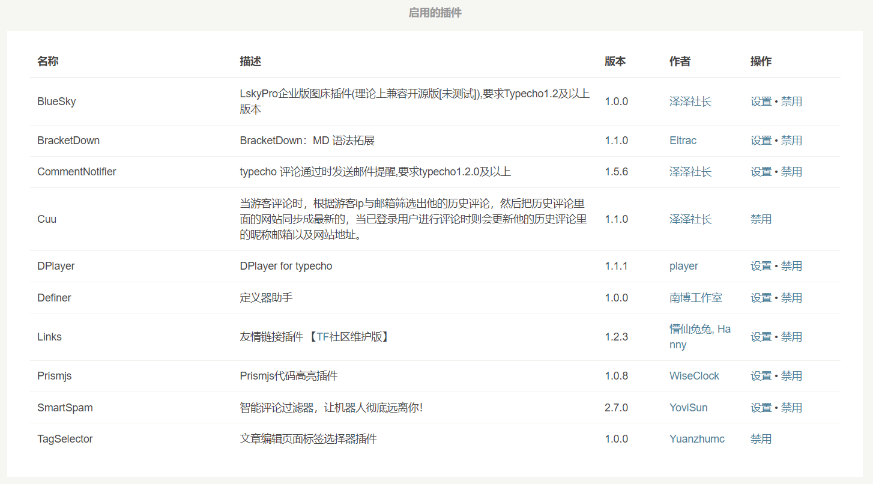Open Links author 懵仙兔兔

pos(690,329)
